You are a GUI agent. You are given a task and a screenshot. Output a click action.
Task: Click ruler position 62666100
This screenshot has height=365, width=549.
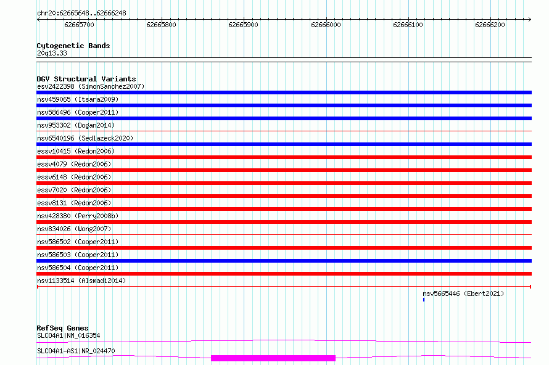pyautogui.click(x=408, y=25)
